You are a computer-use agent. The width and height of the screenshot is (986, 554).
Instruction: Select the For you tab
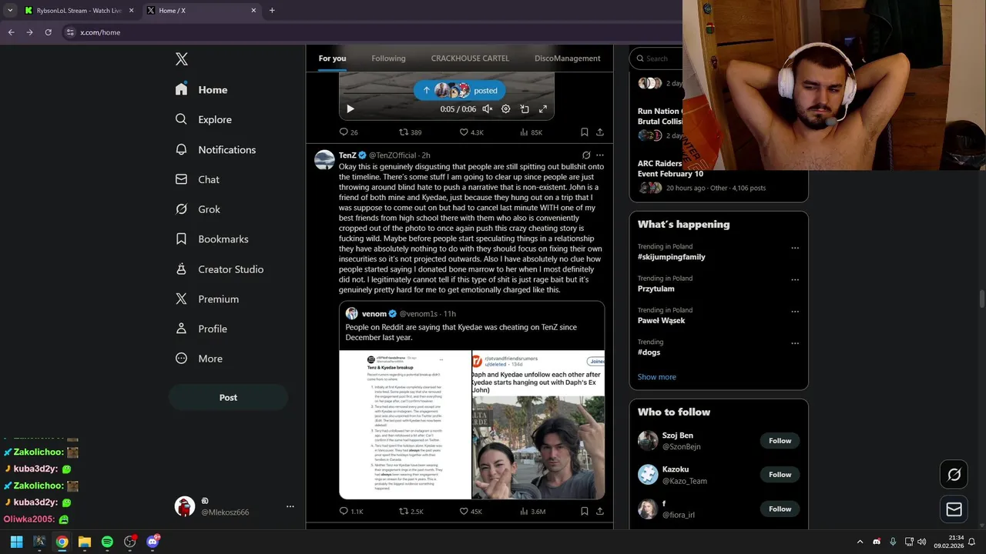(332, 58)
